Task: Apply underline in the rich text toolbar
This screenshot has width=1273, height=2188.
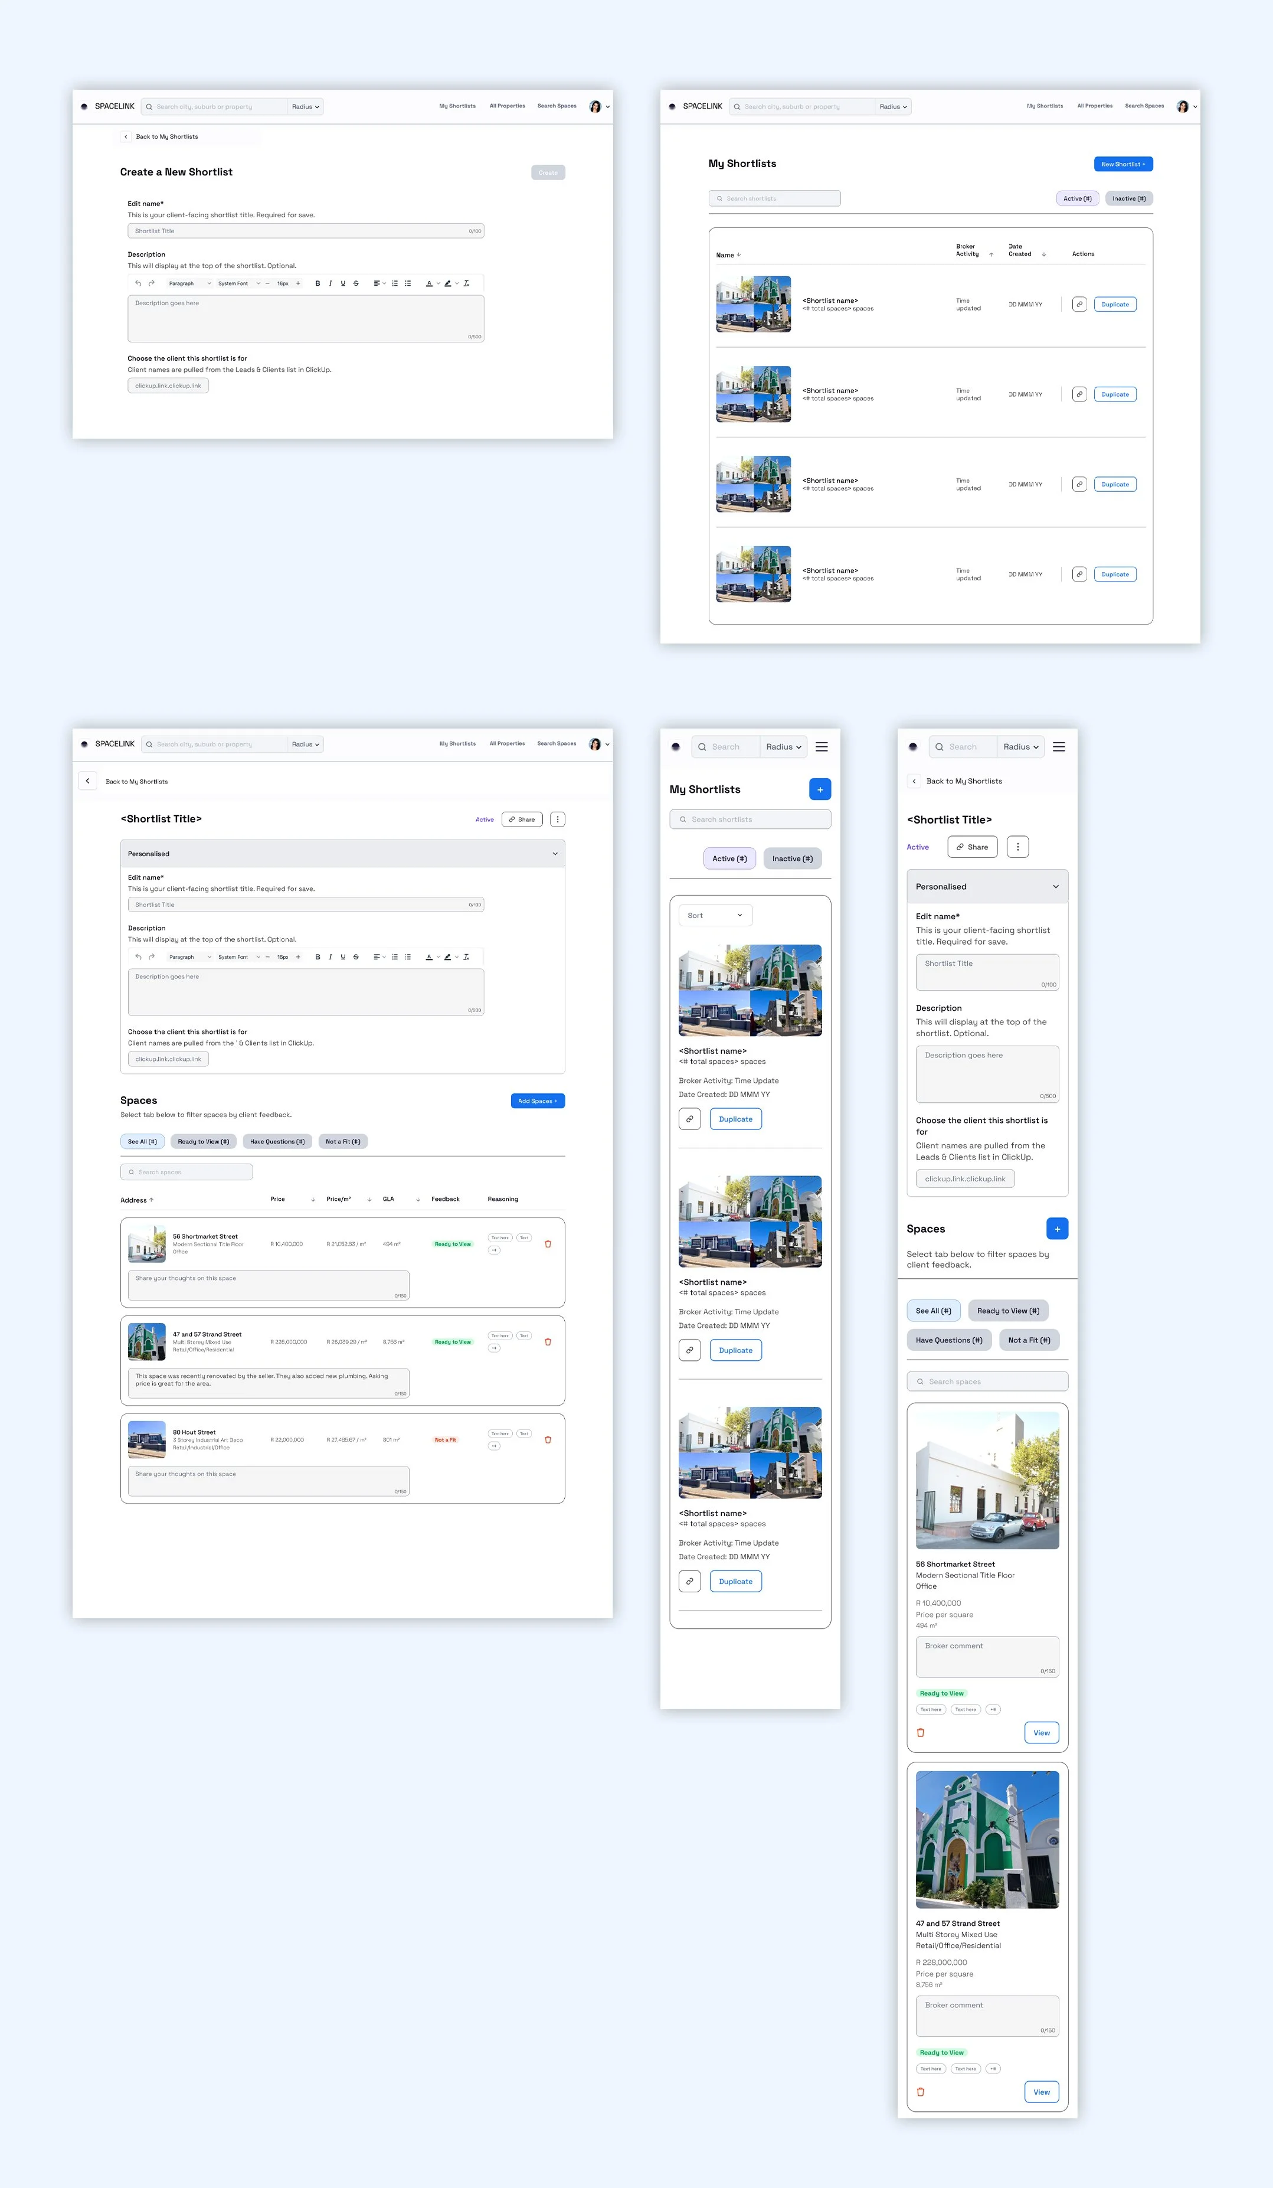Action: tap(342, 283)
